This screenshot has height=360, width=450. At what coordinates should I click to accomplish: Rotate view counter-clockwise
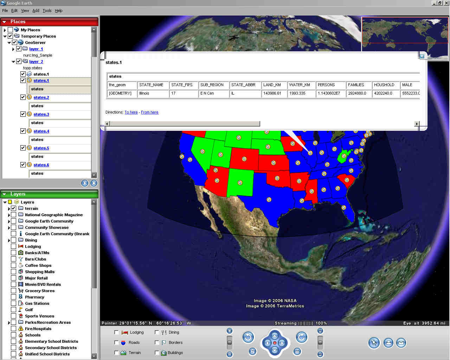pos(248,337)
